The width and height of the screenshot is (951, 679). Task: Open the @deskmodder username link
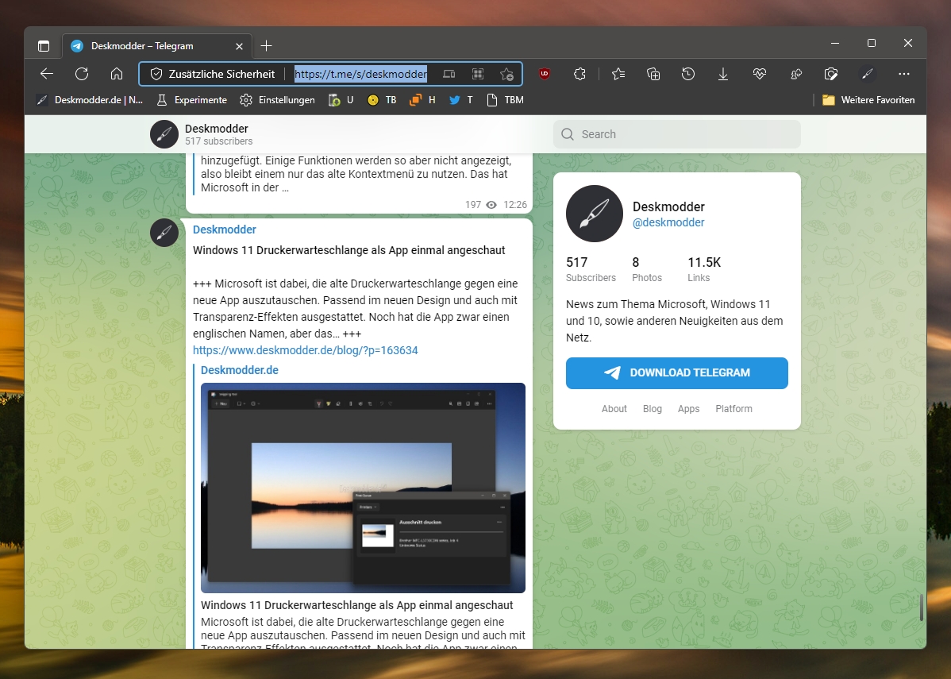tap(668, 222)
